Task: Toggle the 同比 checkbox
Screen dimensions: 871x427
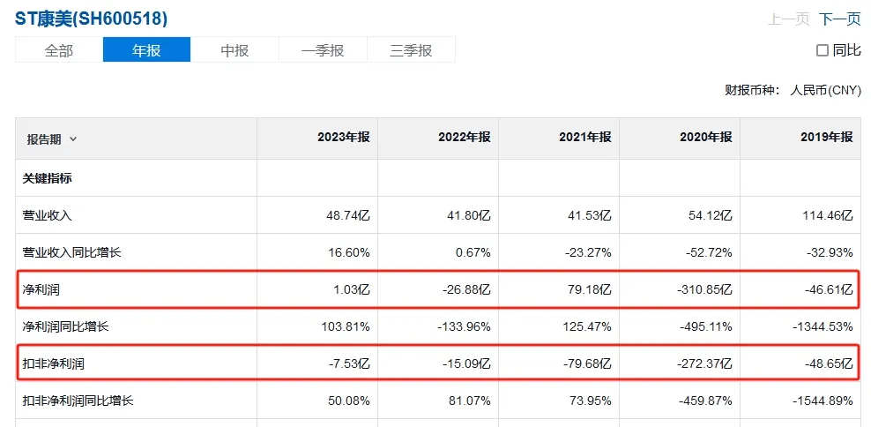Action: tap(823, 50)
